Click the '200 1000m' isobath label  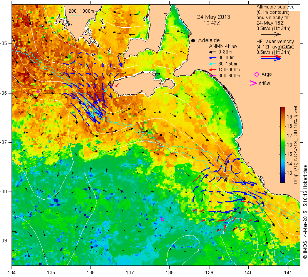[81, 11]
